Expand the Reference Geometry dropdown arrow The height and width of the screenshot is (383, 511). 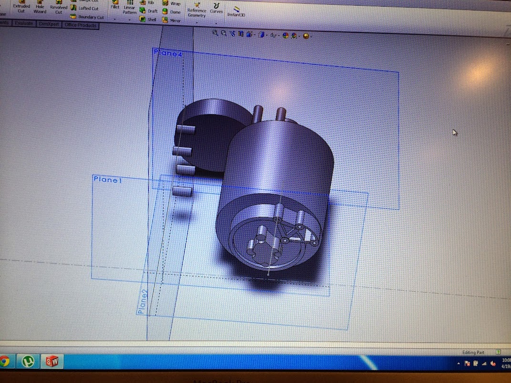click(196, 23)
